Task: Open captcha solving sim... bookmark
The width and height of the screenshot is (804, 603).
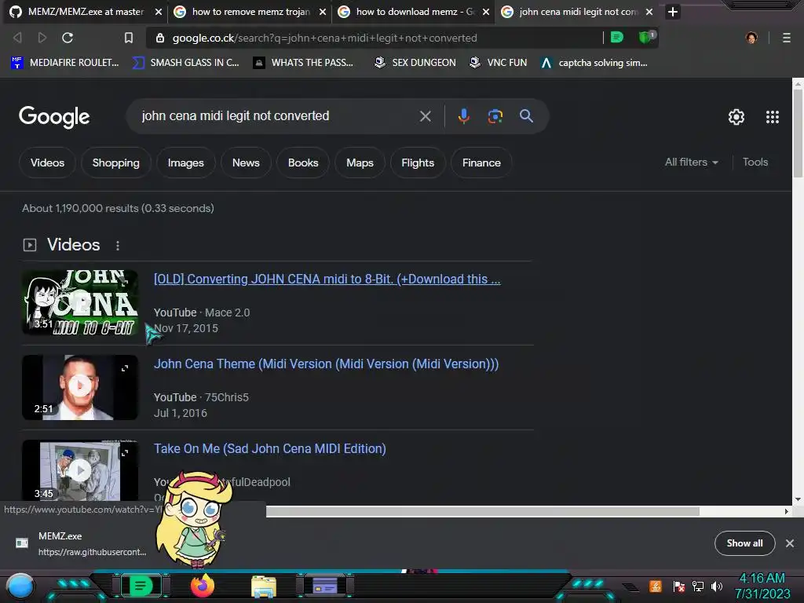Action: tap(594, 63)
